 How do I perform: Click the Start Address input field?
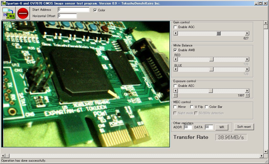point(74,10)
